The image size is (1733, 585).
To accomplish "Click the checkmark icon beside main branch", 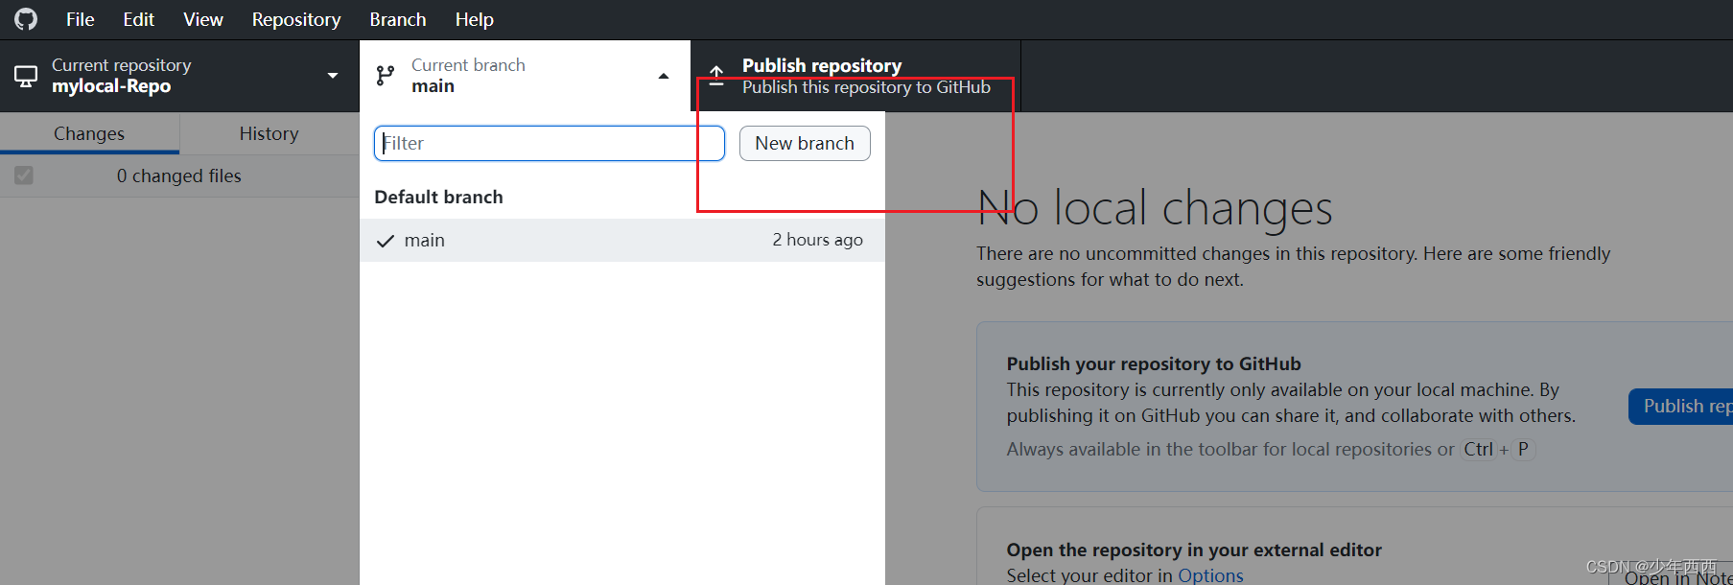I will pos(386,241).
